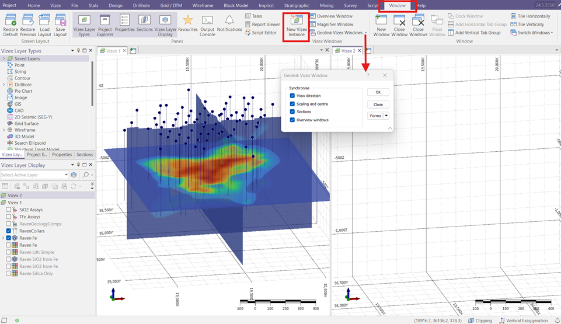The image size is (561, 324).
Task: Uncheck the View direction checkbox
Action: 292,96
